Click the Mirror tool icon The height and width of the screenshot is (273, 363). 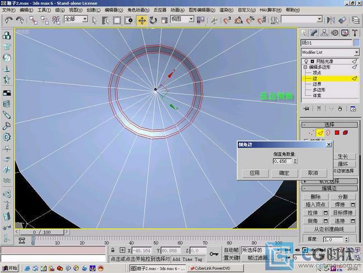[331, 20]
